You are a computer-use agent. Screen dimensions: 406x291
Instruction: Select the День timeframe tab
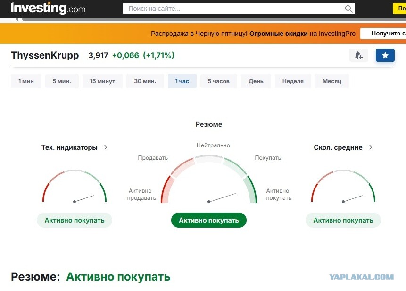[256, 81]
